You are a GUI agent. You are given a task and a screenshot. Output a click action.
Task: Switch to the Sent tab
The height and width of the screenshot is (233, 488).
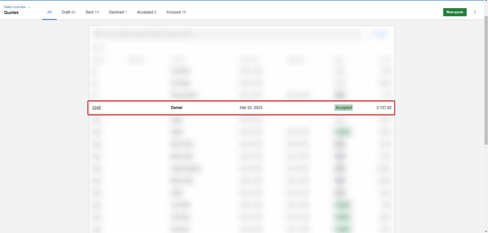(x=92, y=12)
